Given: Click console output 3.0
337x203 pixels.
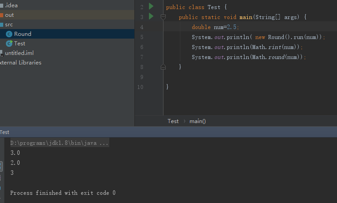Looking at the screenshot, I should point(15,153).
